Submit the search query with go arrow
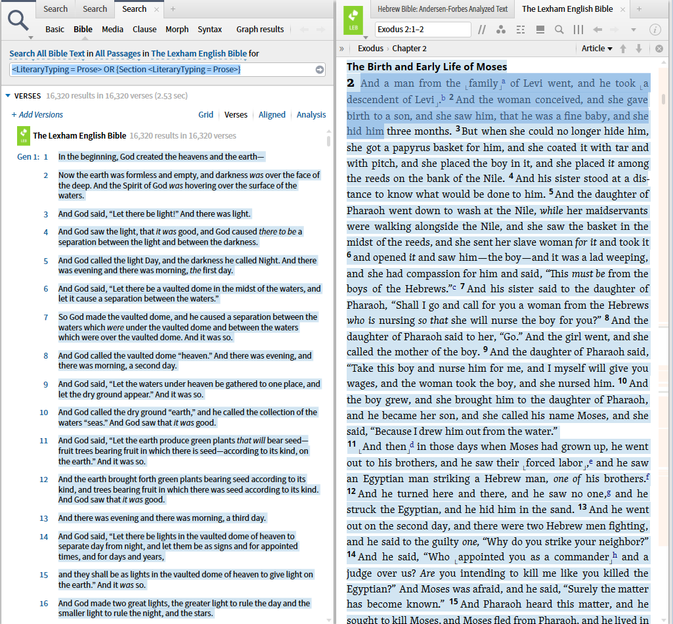The image size is (673, 624). tap(320, 70)
